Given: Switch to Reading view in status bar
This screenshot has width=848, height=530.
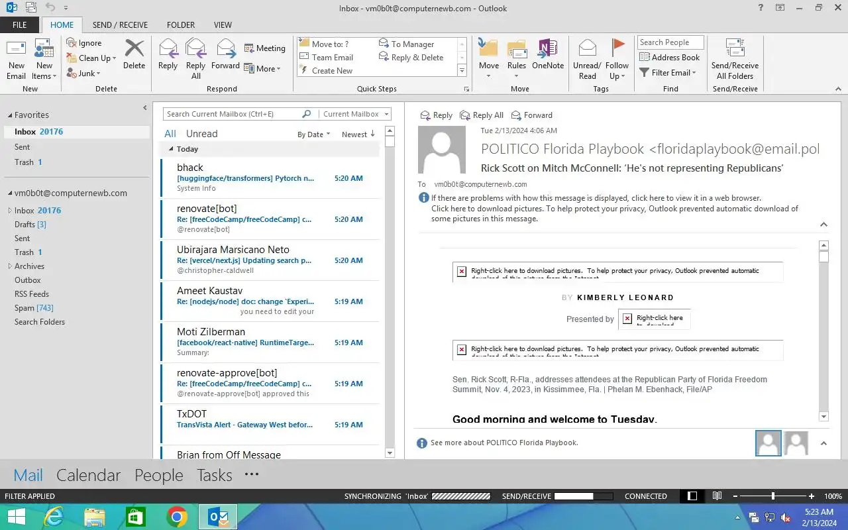Looking at the screenshot, I should (717, 496).
